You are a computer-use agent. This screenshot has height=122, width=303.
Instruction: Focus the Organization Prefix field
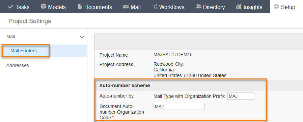pyautogui.click(x=241, y=96)
